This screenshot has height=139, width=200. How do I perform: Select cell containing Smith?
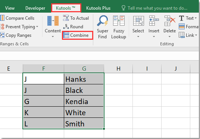click(x=84, y=123)
